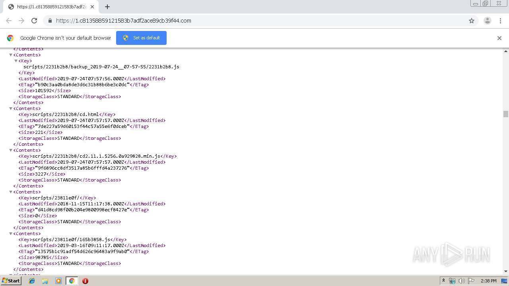Image resolution: width=509 pixels, height=286 pixels.
Task: Go back to the previous page
Action: pos(9,21)
